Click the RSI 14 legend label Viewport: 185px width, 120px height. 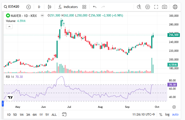pyautogui.click(x=10, y=77)
